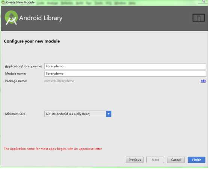Click the greyed-out Next button

tap(155, 160)
